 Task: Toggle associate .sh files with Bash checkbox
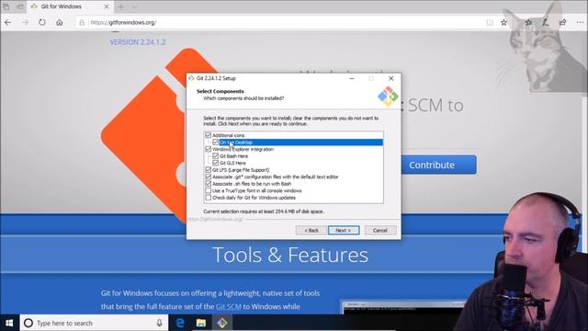point(209,184)
